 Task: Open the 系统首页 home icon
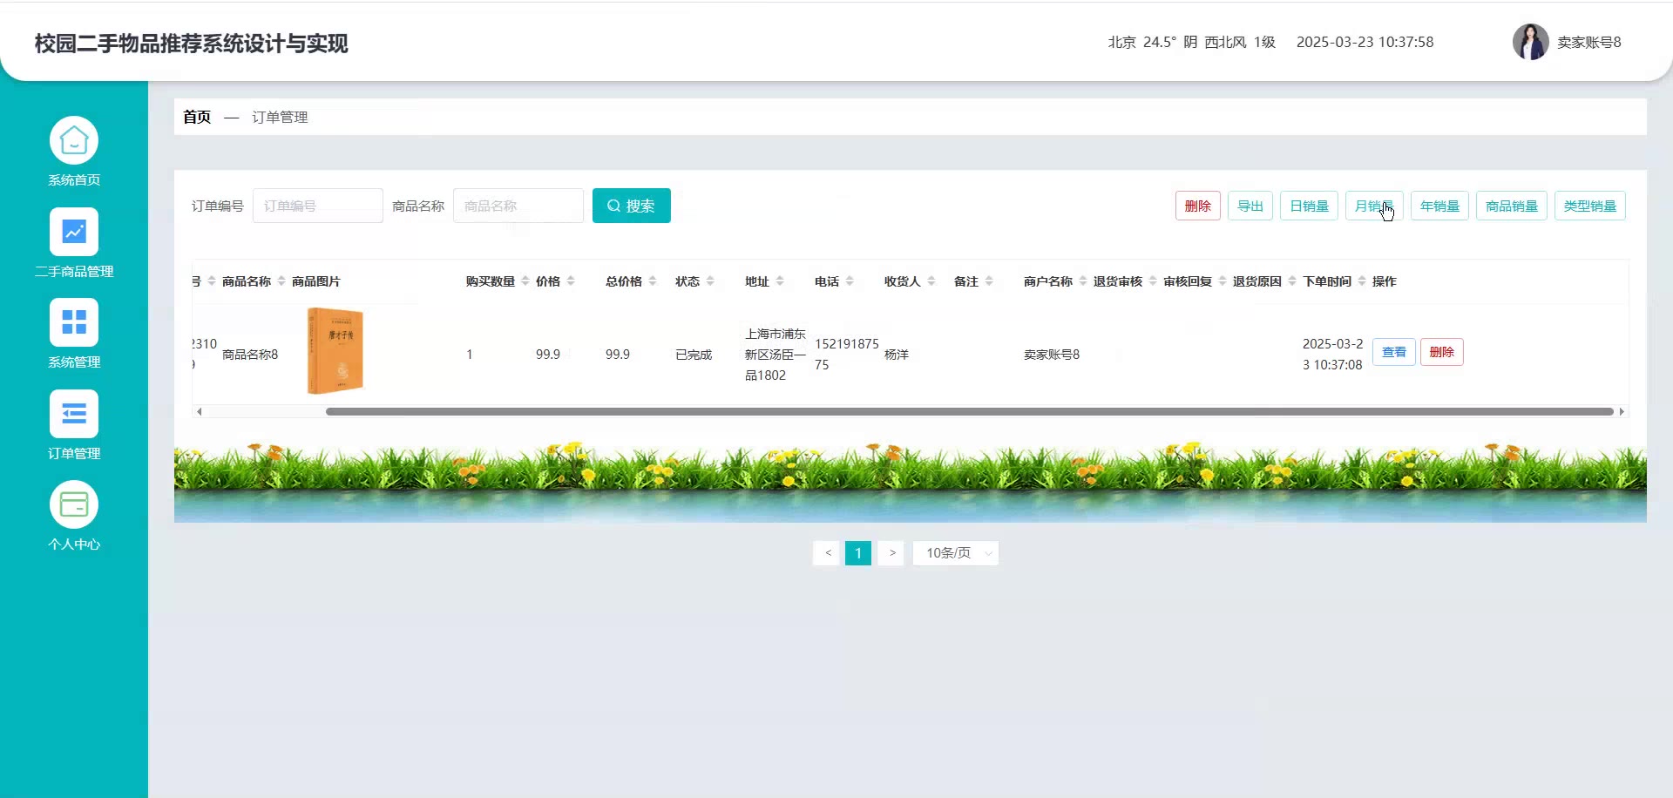coord(74,140)
